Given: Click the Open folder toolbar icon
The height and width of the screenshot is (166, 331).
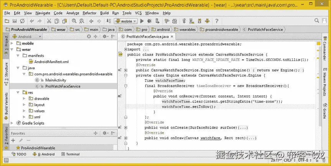Looking at the screenshot, I should (x=7, y=21).
